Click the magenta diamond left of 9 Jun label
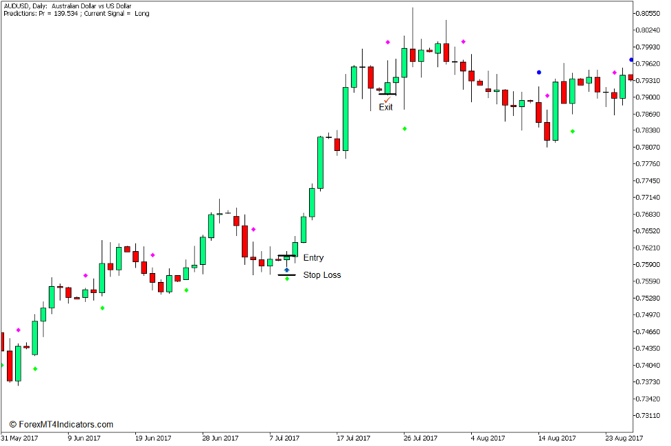 [19, 330]
